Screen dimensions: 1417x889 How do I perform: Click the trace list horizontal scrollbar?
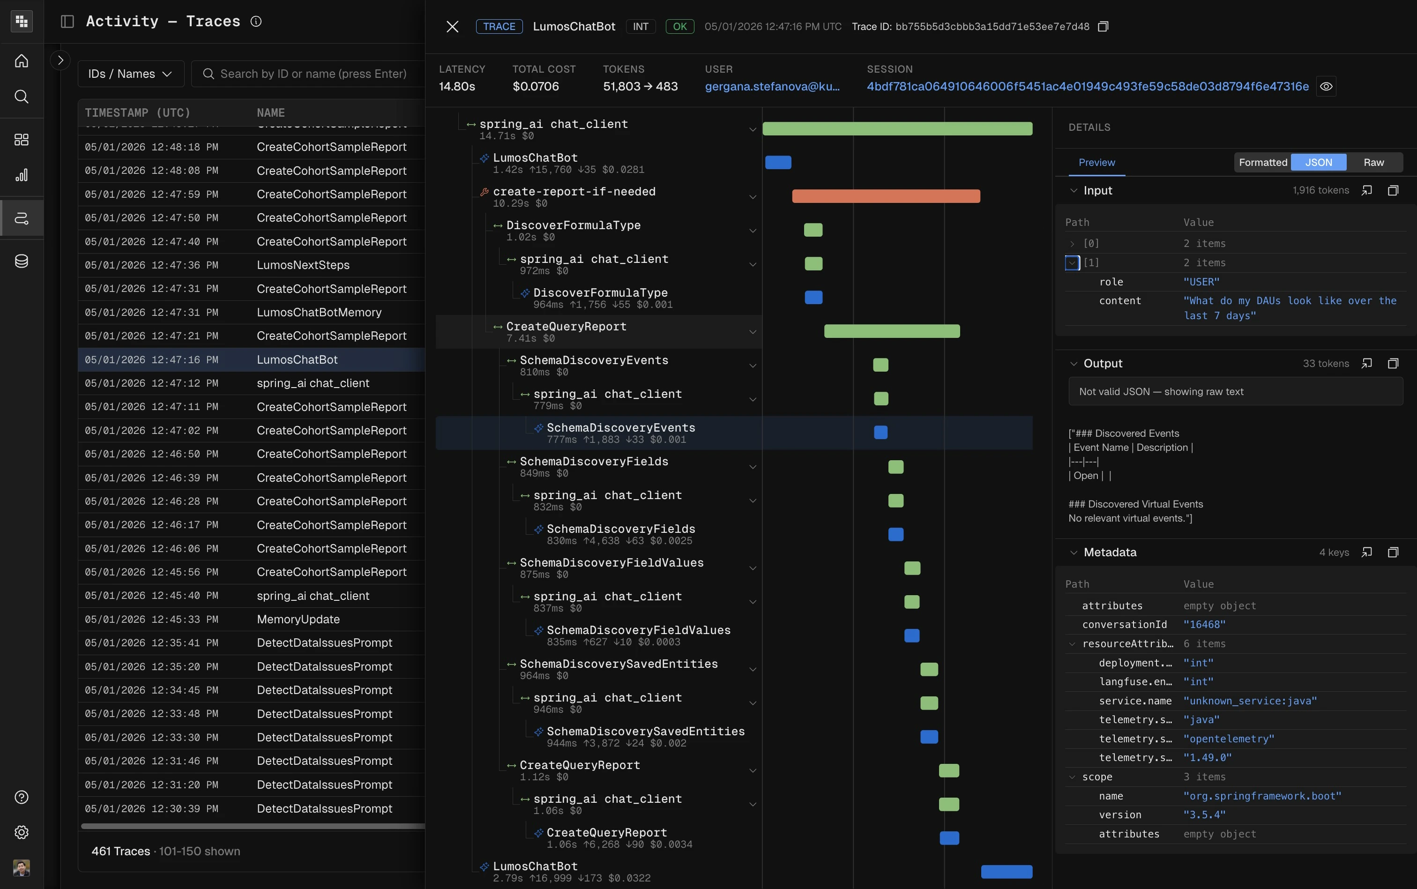pyautogui.click(x=253, y=826)
